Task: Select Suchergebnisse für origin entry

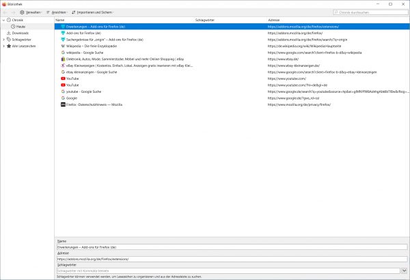Action: coord(232,40)
